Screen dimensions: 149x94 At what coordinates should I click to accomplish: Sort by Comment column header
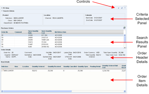pos(18,32)
